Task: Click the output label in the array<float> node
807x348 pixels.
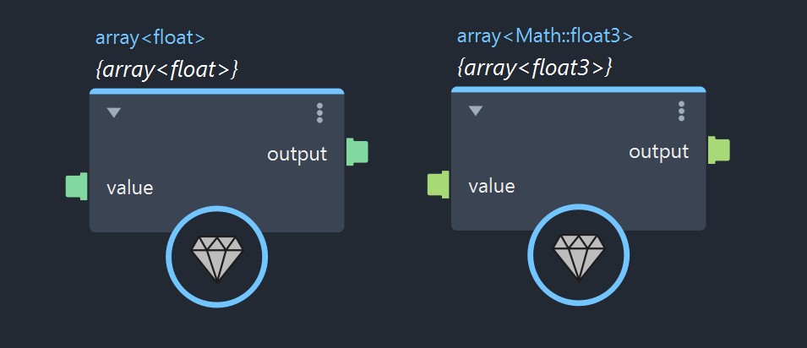Action: (297, 155)
